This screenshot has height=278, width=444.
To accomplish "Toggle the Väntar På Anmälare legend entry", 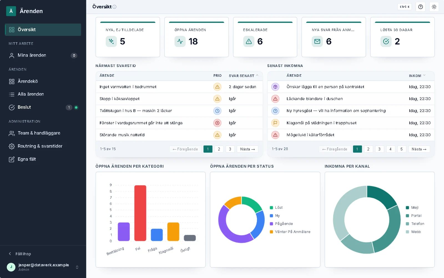I will (x=290, y=232).
